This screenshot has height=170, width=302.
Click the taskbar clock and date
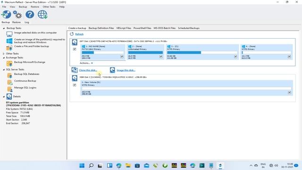click(287, 165)
